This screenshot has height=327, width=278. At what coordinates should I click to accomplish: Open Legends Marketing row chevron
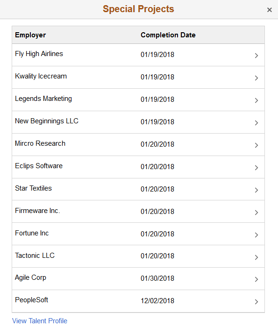tap(257, 100)
